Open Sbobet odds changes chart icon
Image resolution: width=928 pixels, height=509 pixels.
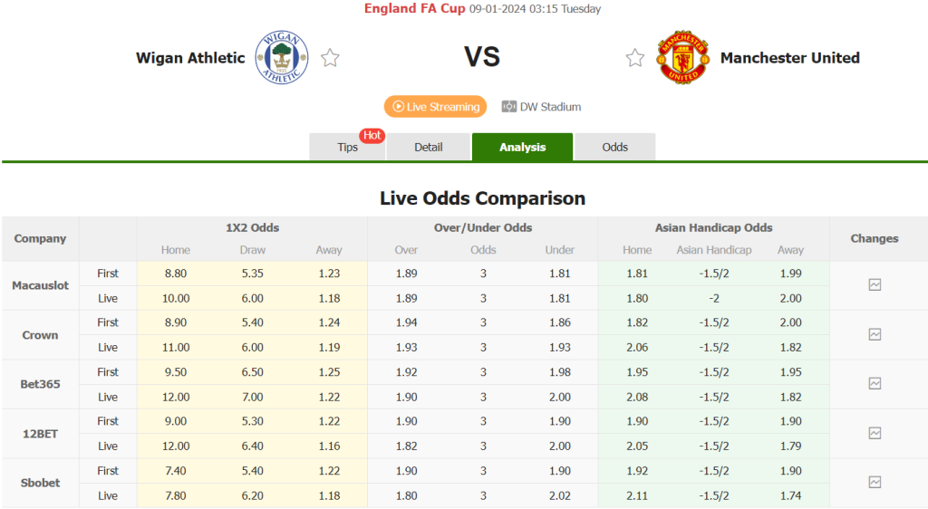(x=875, y=483)
